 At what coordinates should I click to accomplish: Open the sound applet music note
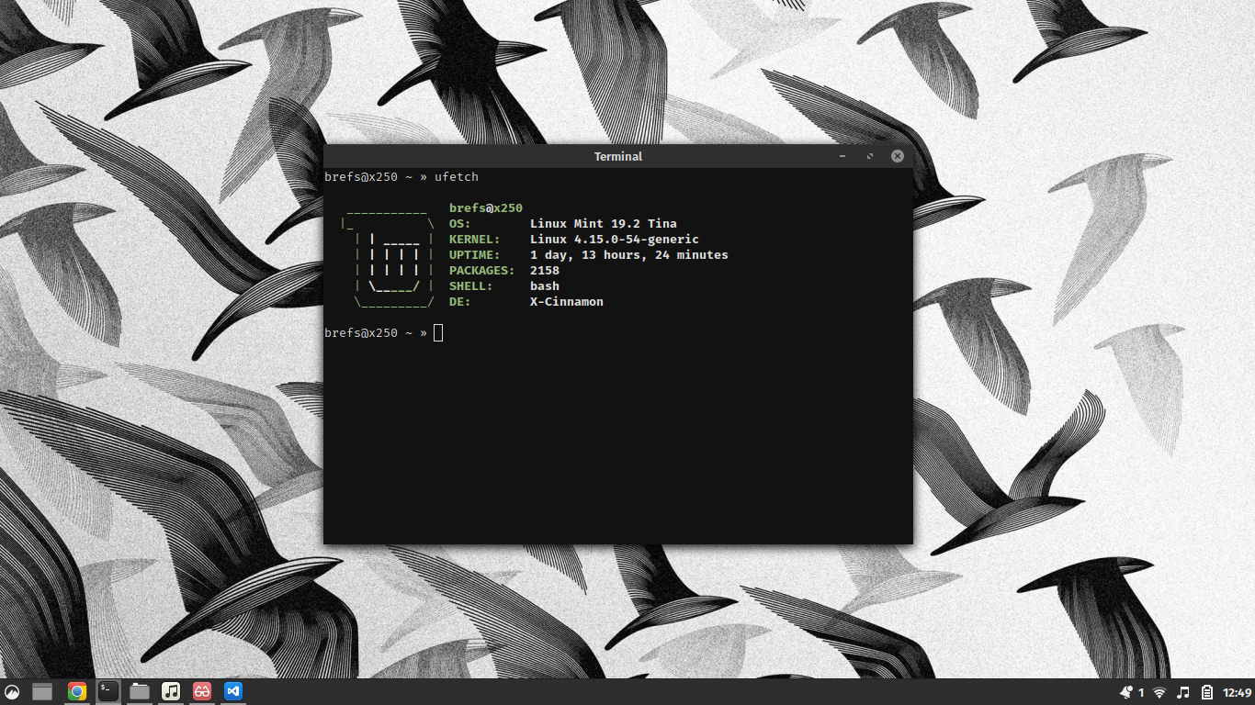[x=1183, y=692]
